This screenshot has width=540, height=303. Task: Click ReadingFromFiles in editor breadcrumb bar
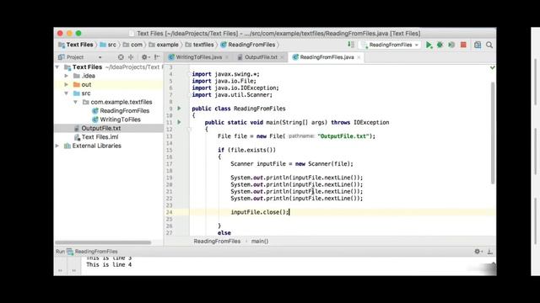click(217, 242)
